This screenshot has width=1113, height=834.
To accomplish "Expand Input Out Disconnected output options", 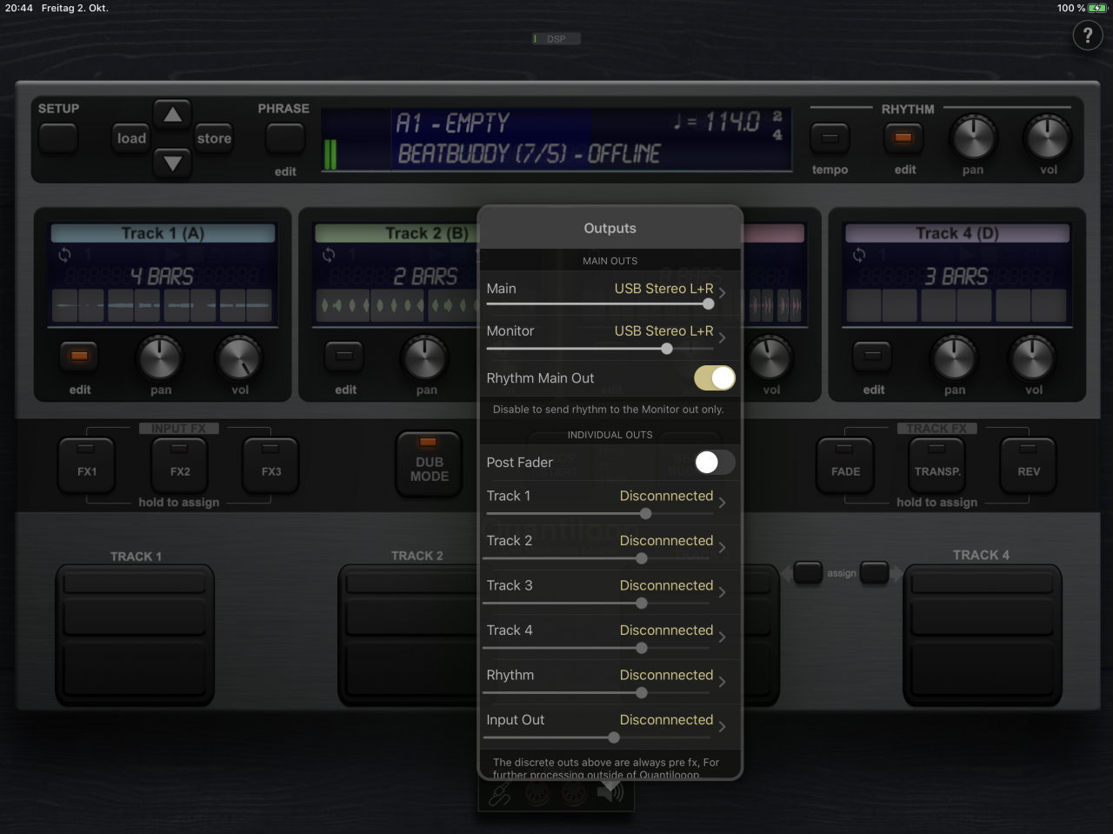I will 668,720.
